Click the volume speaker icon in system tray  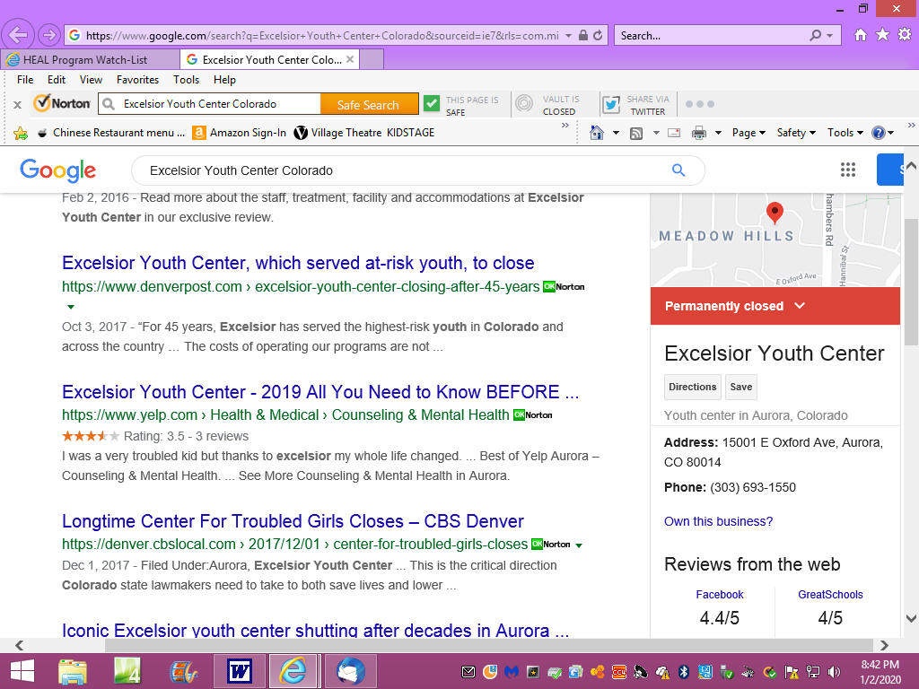(x=834, y=672)
